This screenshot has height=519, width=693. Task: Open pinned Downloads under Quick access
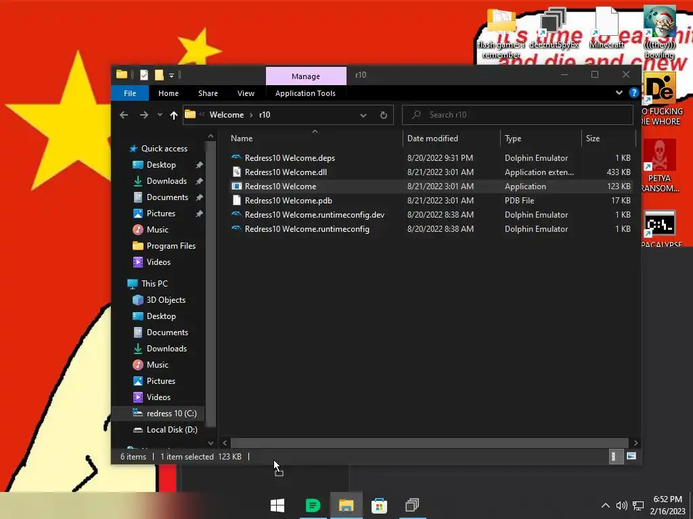[166, 181]
